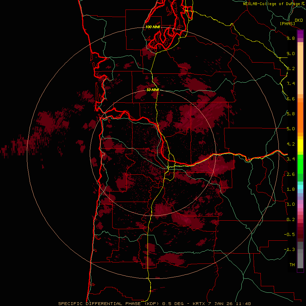Click the 9.0 value on color scale
Viewport: 306px width, 306px height.
click(291, 53)
